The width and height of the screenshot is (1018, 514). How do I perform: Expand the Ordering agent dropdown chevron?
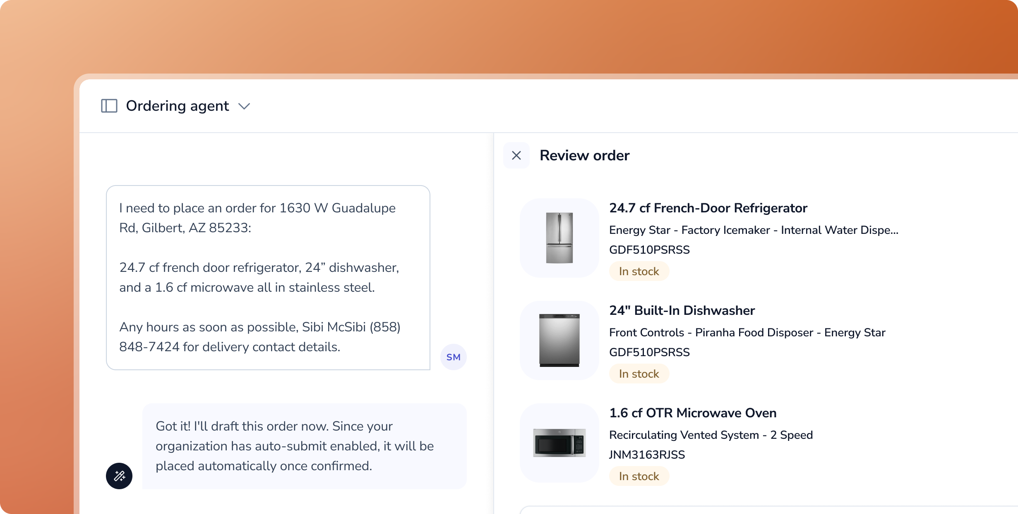point(244,106)
